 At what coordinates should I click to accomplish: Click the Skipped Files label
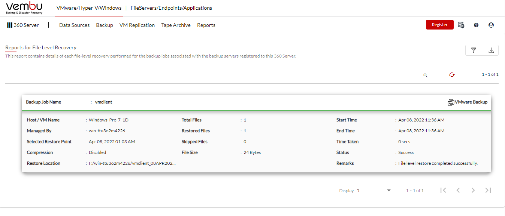tap(194, 142)
